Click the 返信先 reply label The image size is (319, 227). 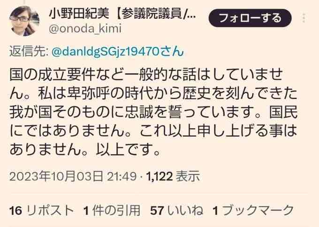[x=29, y=52]
